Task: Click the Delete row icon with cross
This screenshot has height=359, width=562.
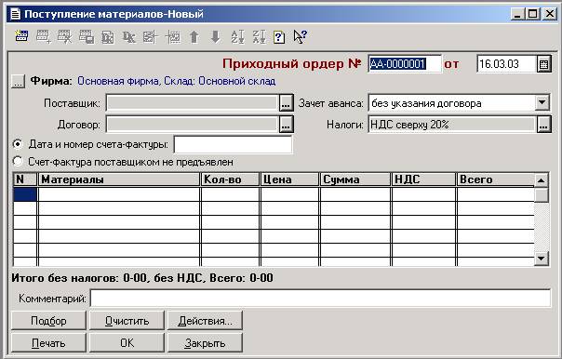Action: [x=65, y=36]
